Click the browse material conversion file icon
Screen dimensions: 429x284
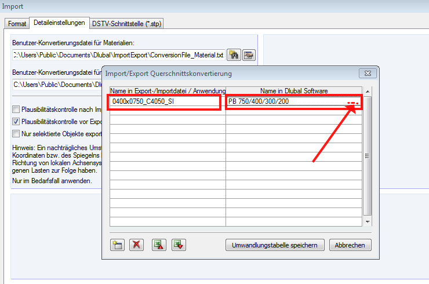(x=234, y=55)
